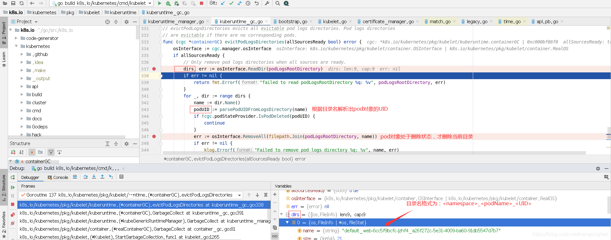Switch to kubelet.go editor tab
This screenshot has width=611, height=240.
[335, 22]
